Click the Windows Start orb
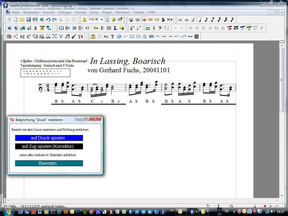The image size is (288, 216). 8,212
